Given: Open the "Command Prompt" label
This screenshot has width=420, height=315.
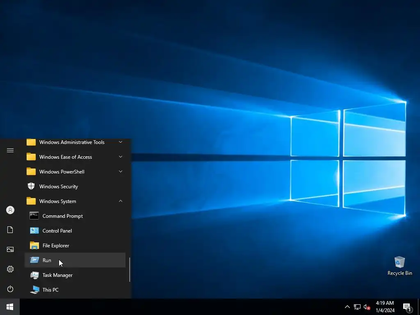Looking at the screenshot, I should 63,216.
